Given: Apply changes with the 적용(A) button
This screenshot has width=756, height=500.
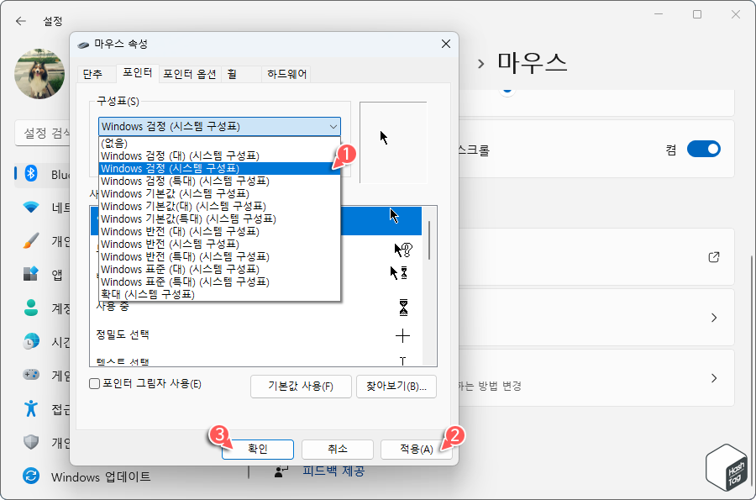Looking at the screenshot, I should point(416,449).
